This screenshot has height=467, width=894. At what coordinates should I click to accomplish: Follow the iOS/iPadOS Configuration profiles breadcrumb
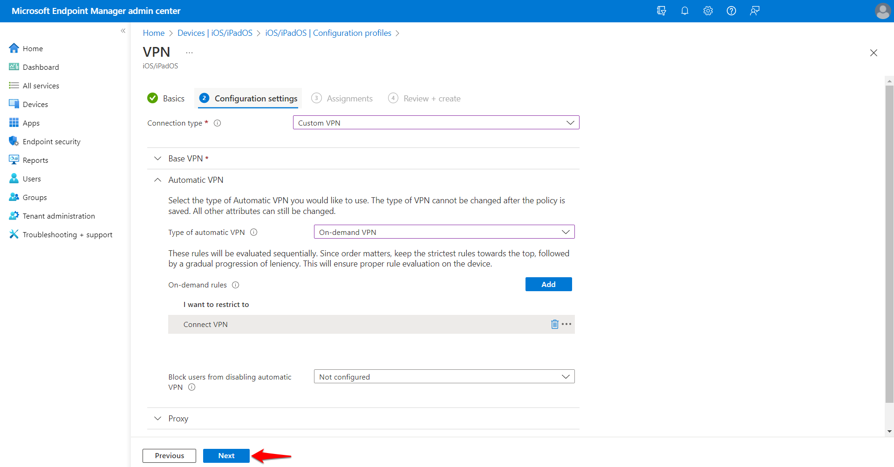[328, 33]
